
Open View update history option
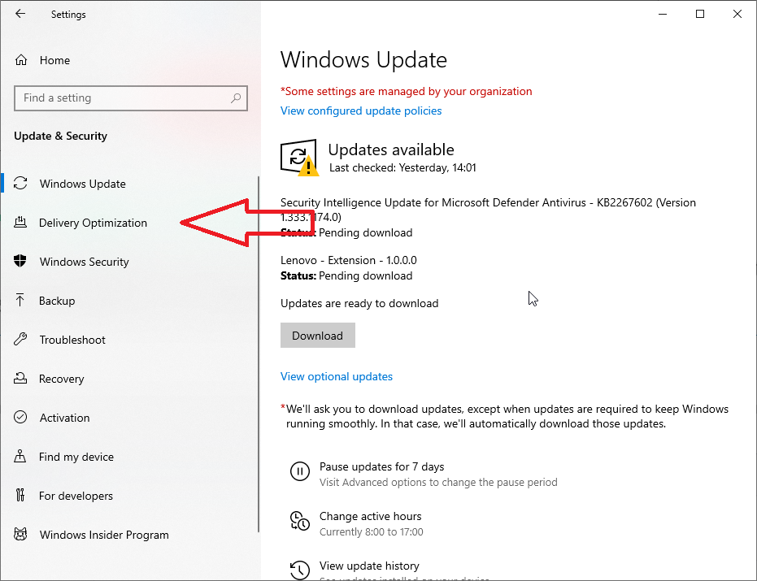click(369, 566)
